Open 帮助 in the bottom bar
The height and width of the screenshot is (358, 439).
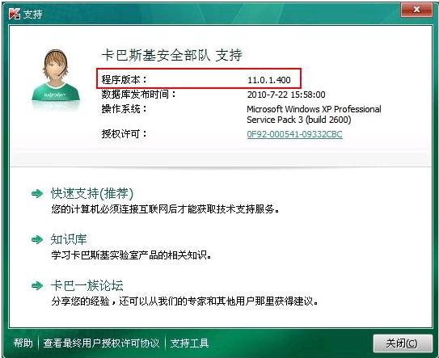pyautogui.click(x=23, y=343)
